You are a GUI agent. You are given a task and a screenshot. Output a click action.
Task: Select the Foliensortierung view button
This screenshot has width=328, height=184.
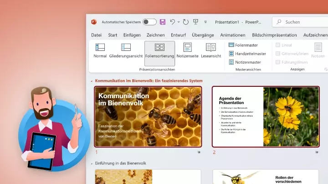point(159,54)
